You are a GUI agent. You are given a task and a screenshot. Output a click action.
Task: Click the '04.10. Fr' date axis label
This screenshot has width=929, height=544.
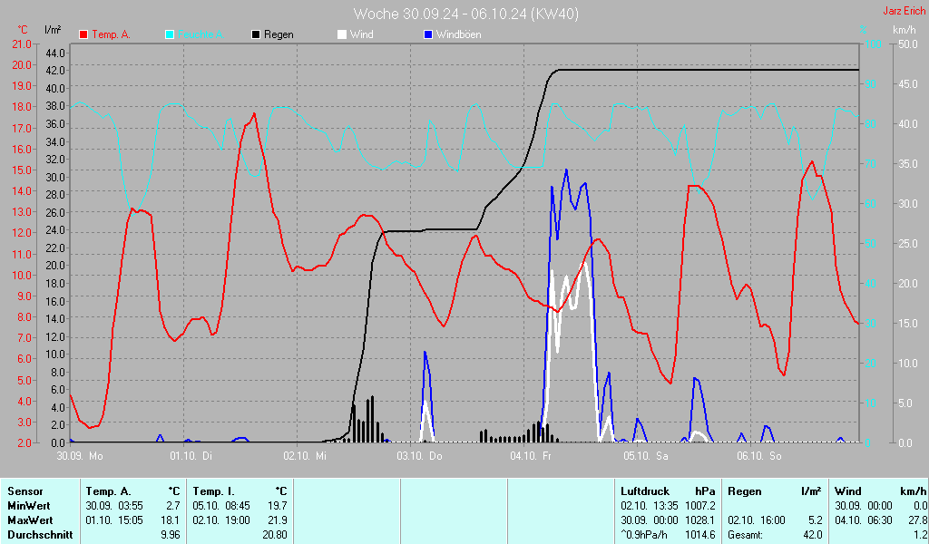pos(531,456)
